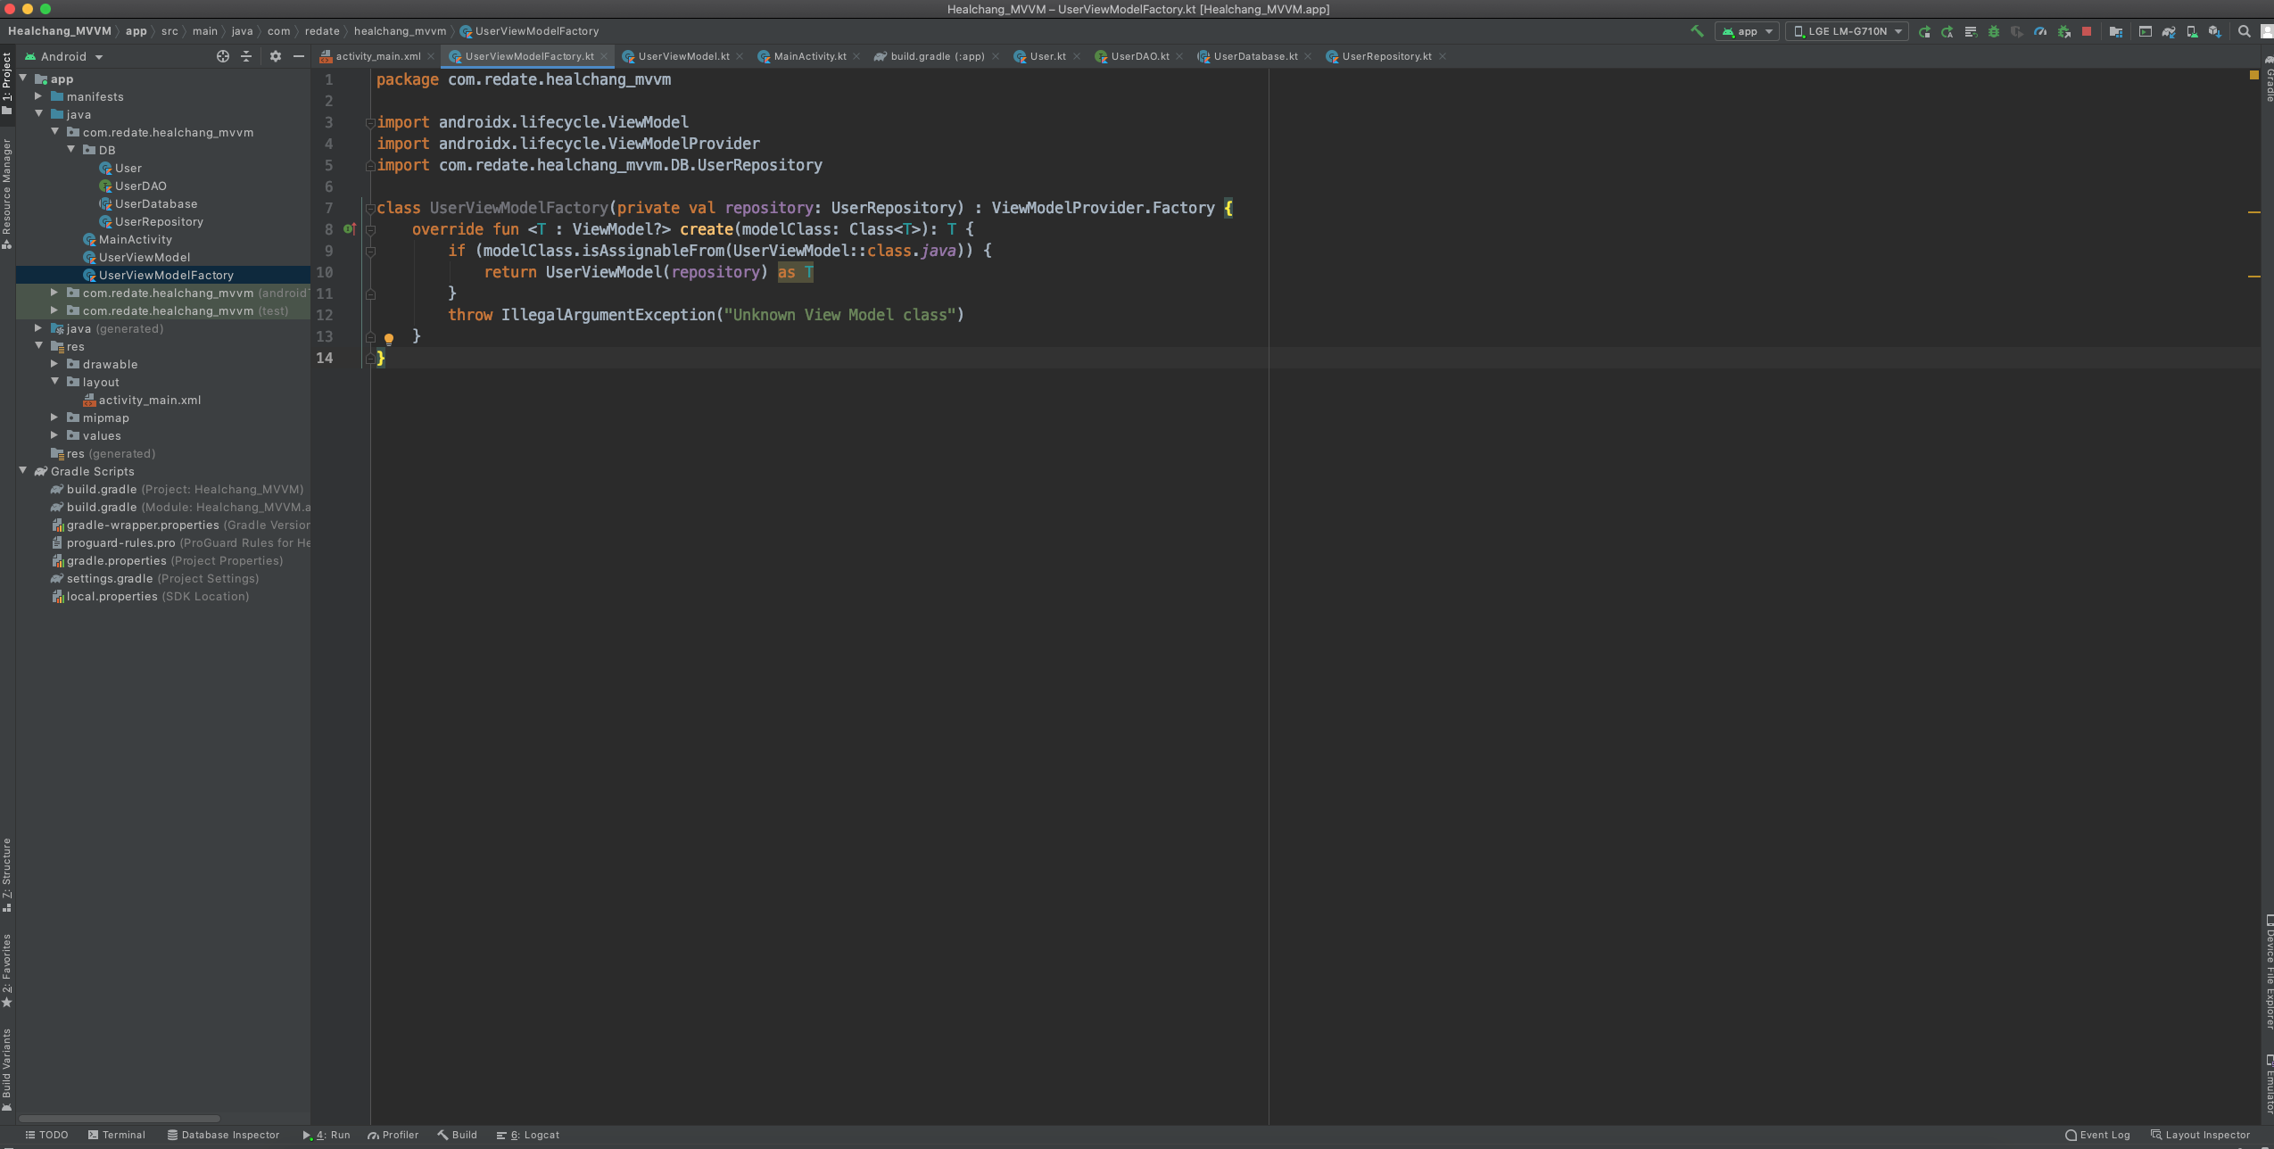Select UserDatabase in project tree
Viewport: 2274px width, 1149px height.
tap(156, 203)
